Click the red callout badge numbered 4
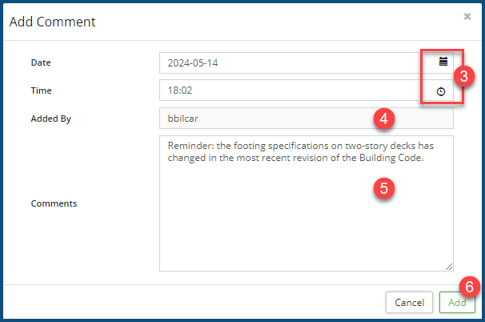 (x=385, y=119)
